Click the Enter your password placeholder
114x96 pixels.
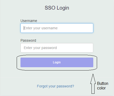[x=40, y=48]
